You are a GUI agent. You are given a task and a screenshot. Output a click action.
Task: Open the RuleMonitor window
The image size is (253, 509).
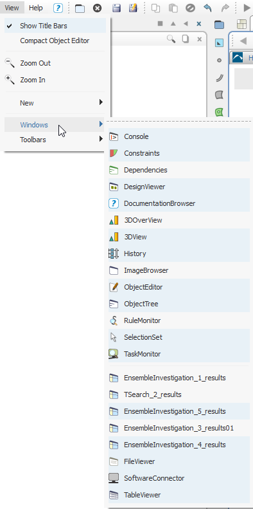click(179, 320)
